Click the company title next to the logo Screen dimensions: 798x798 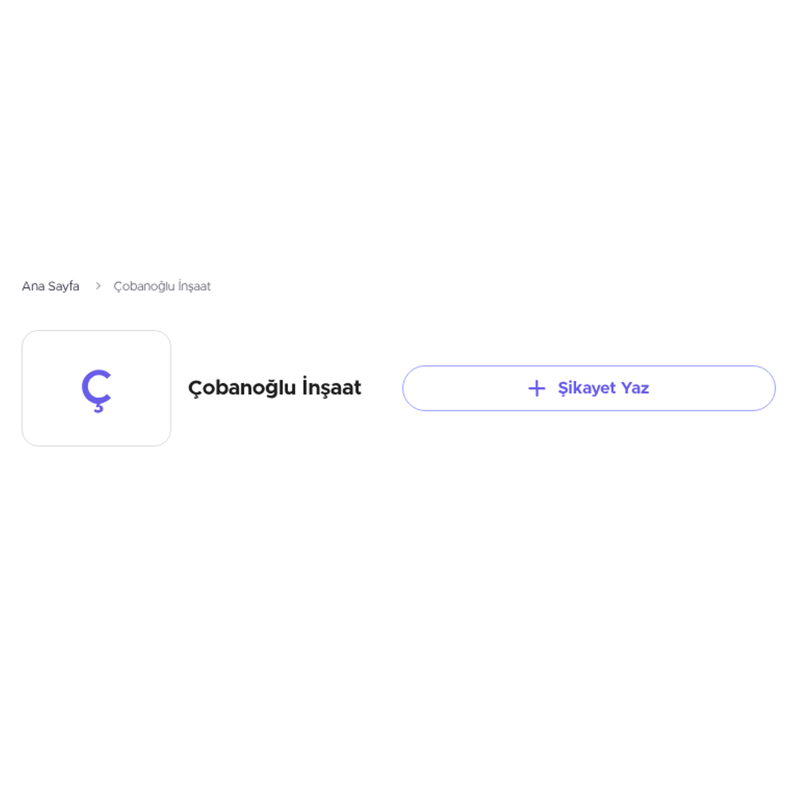pyautogui.click(x=275, y=388)
